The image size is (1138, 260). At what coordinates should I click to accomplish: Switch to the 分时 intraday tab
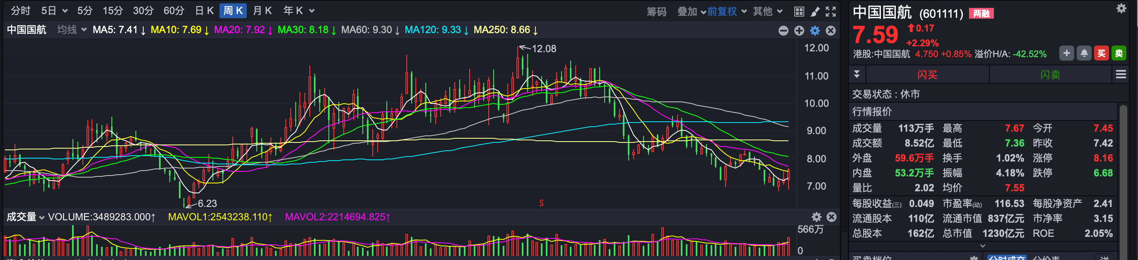point(20,11)
